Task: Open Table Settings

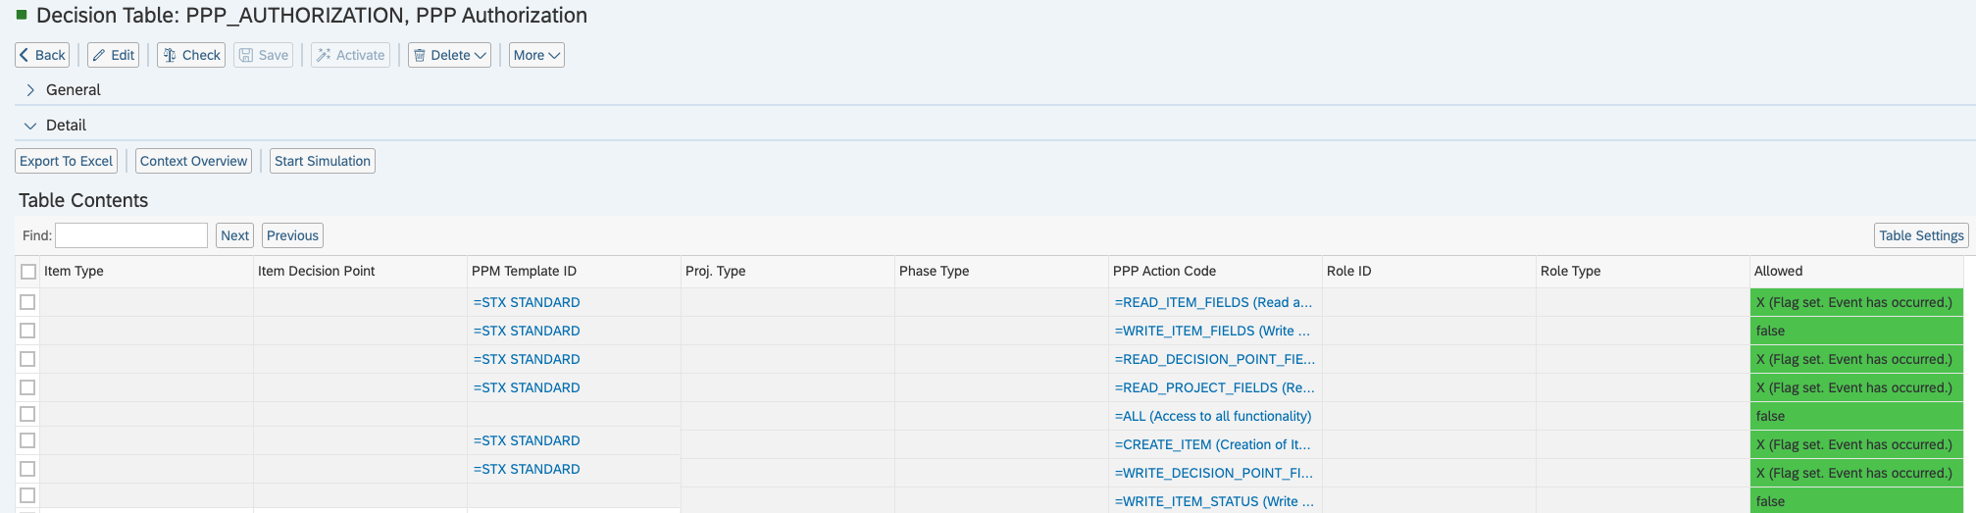Action: 1920,235
